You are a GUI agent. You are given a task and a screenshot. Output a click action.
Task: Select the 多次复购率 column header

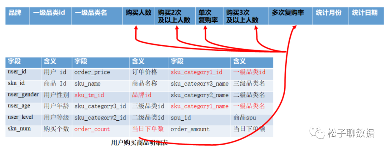point(291,16)
